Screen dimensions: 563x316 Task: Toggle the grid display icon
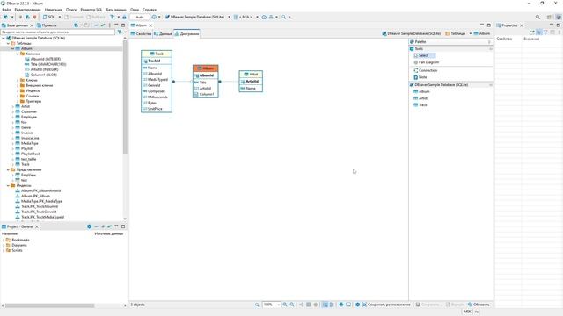308,305
